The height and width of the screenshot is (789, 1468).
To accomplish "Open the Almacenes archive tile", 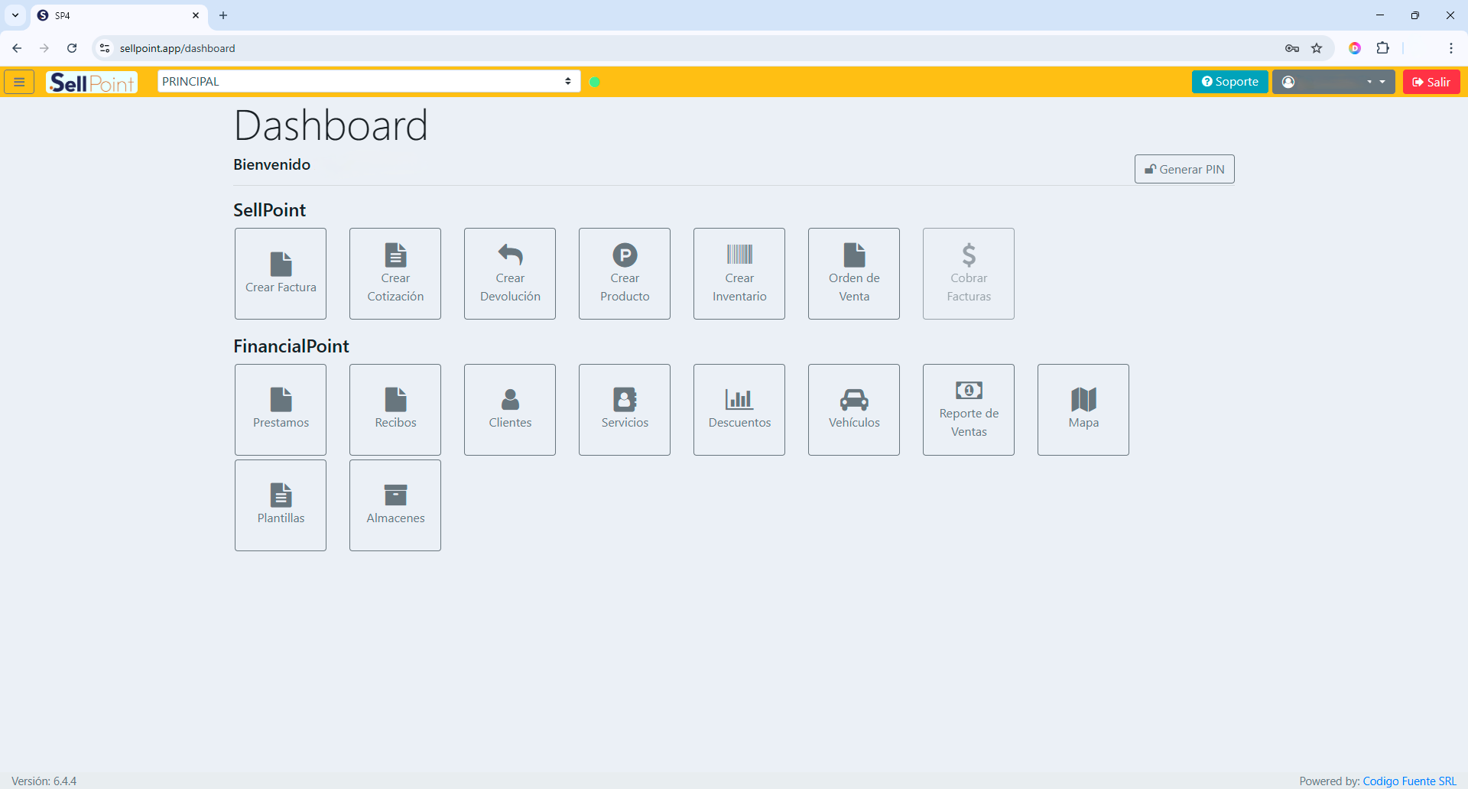I will (x=395, y=505).
